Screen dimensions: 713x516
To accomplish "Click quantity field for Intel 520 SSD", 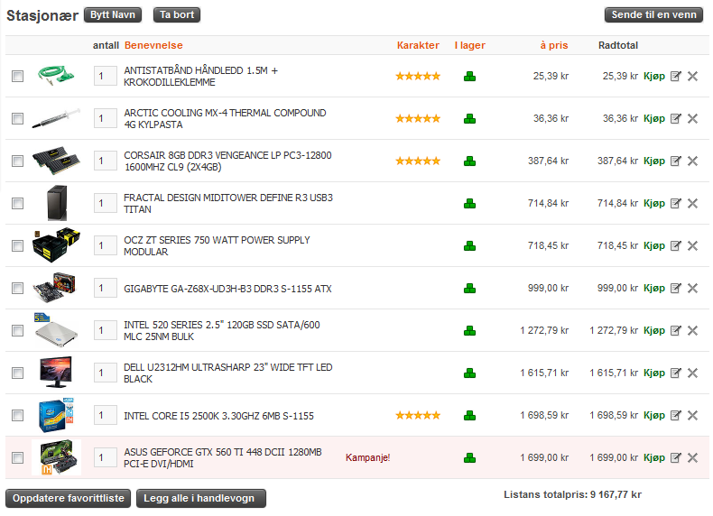I will click(106, 330).
